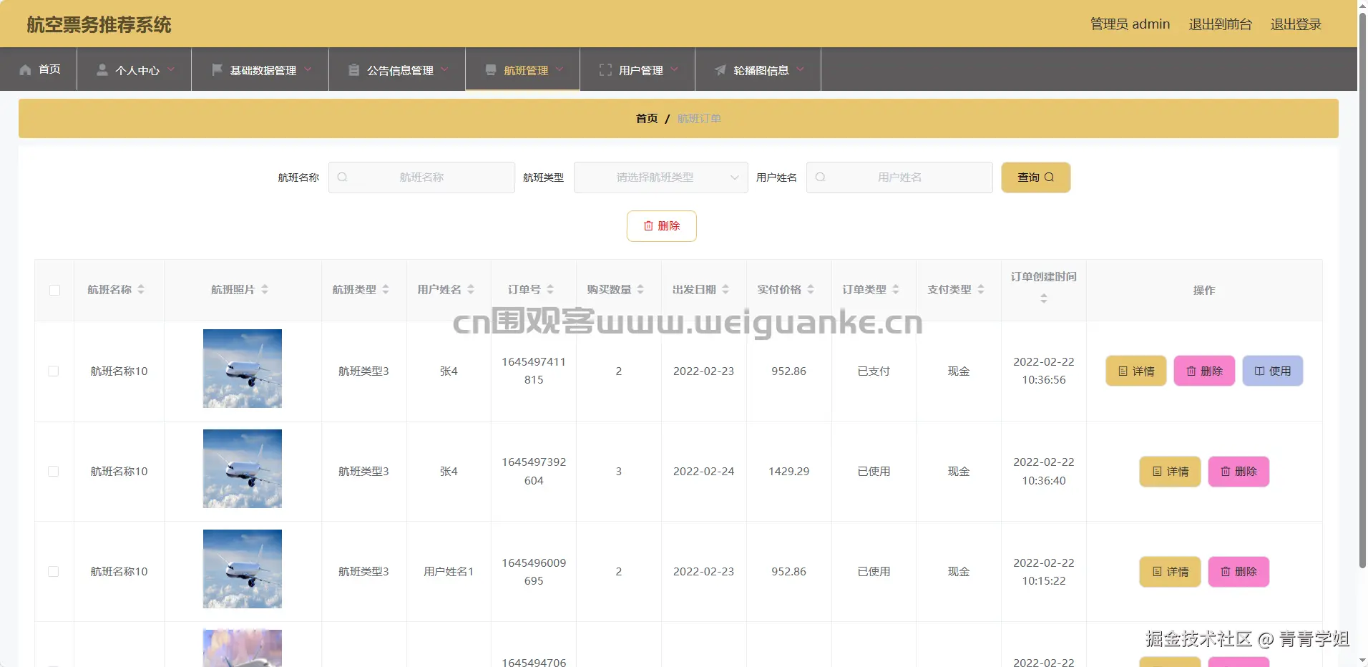The image size is (1368, 667).
Task: Click the home icon in navigation bar
Action: tap(25, 70)
